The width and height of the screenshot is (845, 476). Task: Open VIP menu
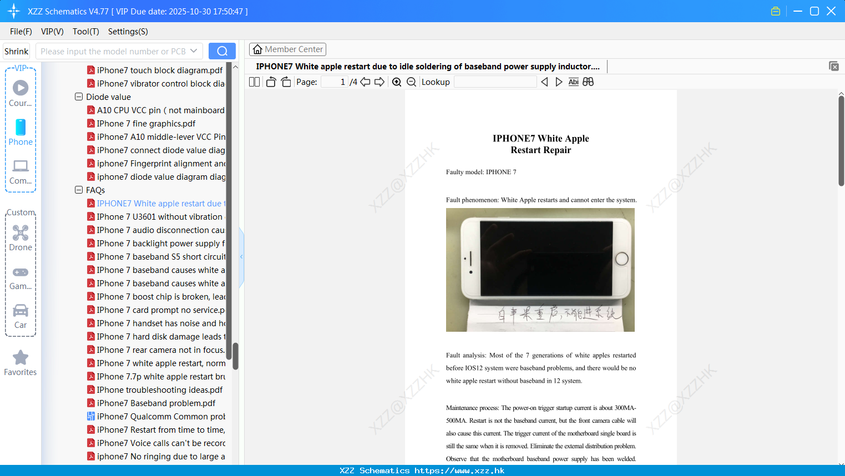[52, 32]
